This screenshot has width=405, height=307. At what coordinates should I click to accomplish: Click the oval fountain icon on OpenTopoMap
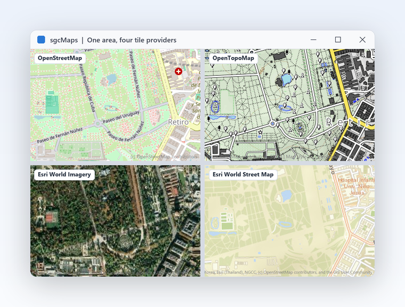click(215, 106)
